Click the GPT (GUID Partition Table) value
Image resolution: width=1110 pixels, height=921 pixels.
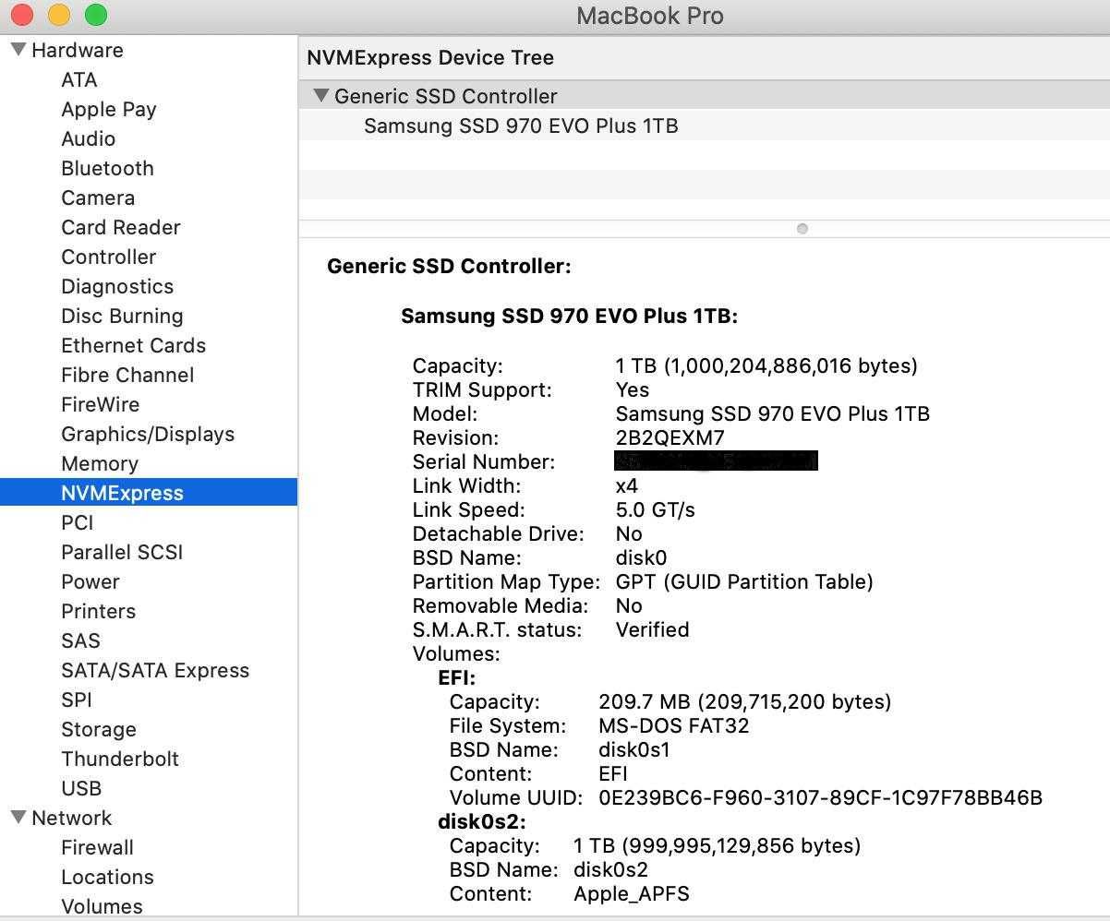pos(744,581)
